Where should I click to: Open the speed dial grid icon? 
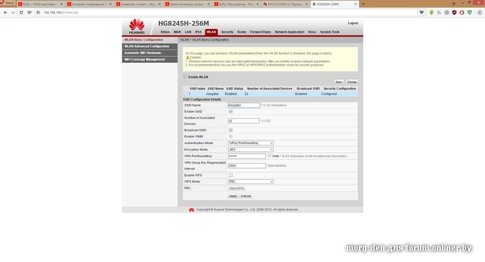pos(29,13)
